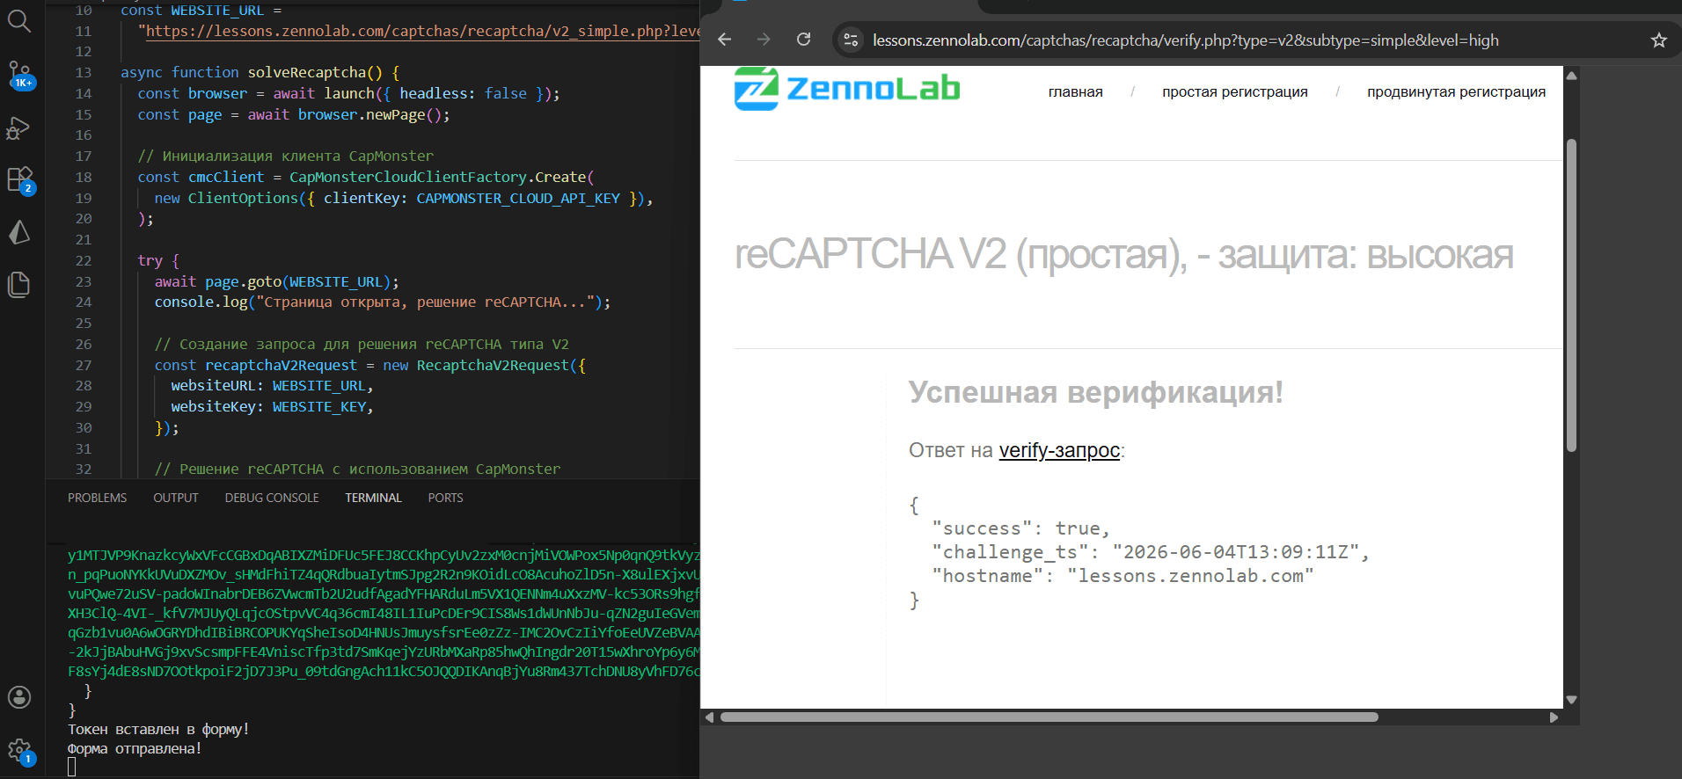1682x779 pixels.
Task: Click the triangular prism icon in activity bar
Action: pos(19,232)
